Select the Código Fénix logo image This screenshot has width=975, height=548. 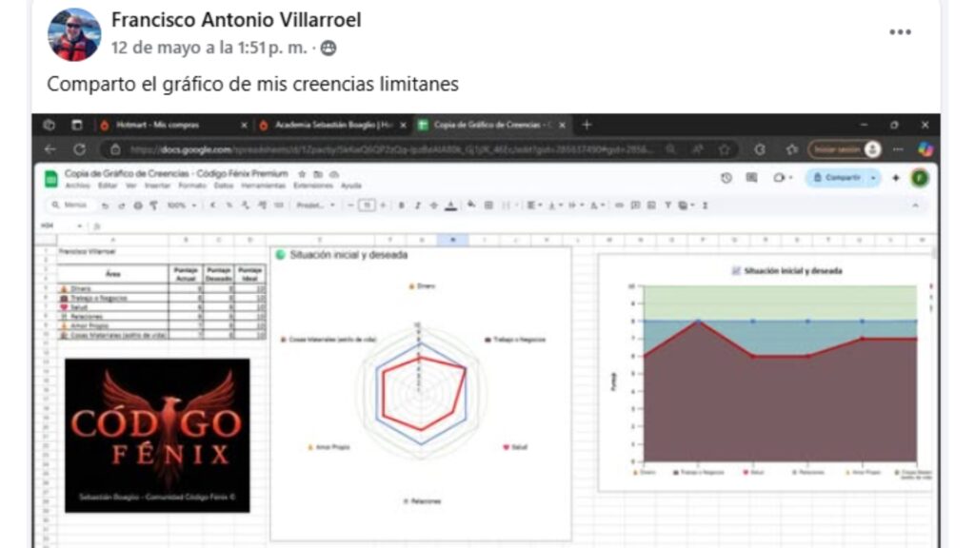coord(157,436)
